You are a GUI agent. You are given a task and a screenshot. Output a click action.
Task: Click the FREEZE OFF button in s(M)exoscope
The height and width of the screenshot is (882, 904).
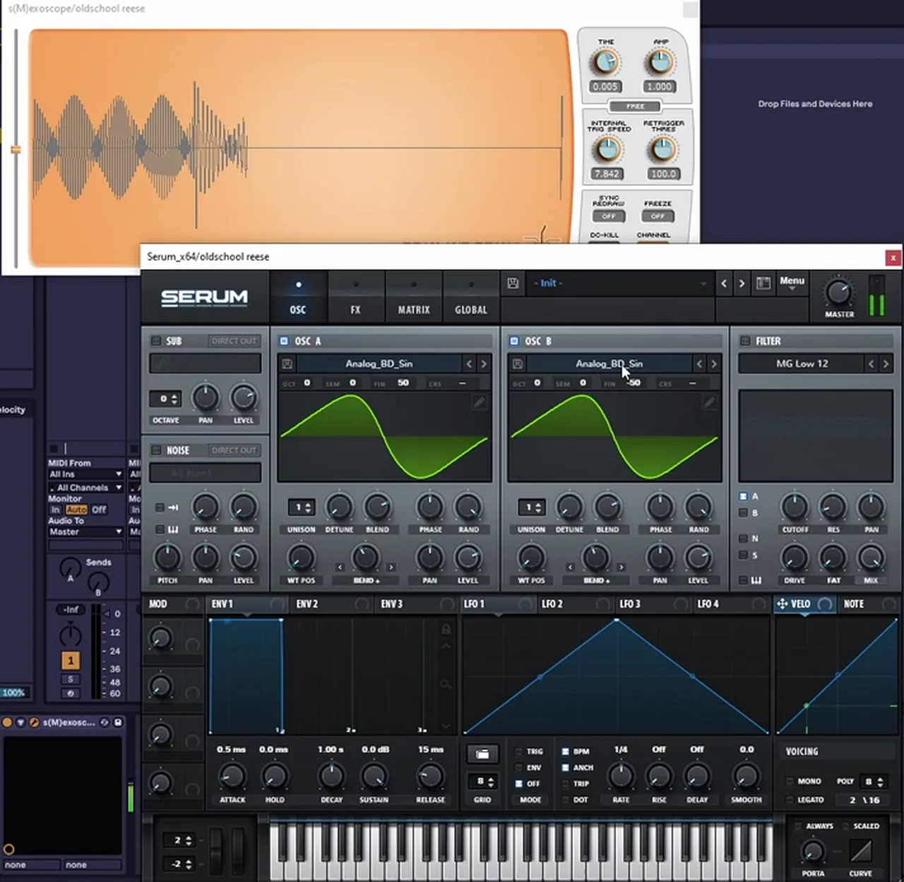658,216
